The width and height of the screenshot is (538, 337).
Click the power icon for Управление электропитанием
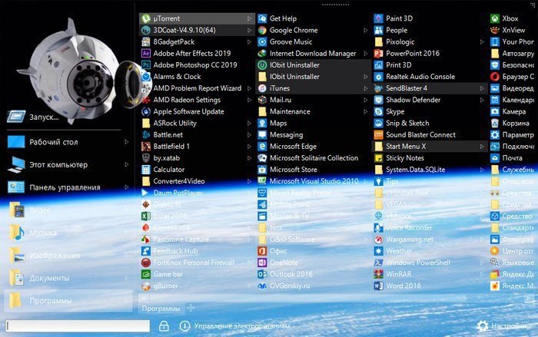[x=184, y=325]
